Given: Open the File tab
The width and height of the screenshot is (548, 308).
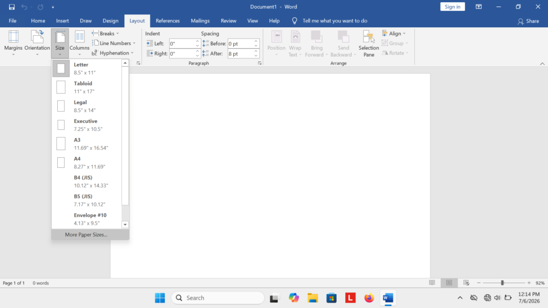Looking at the screenshot, I should [x=13, y=21].
